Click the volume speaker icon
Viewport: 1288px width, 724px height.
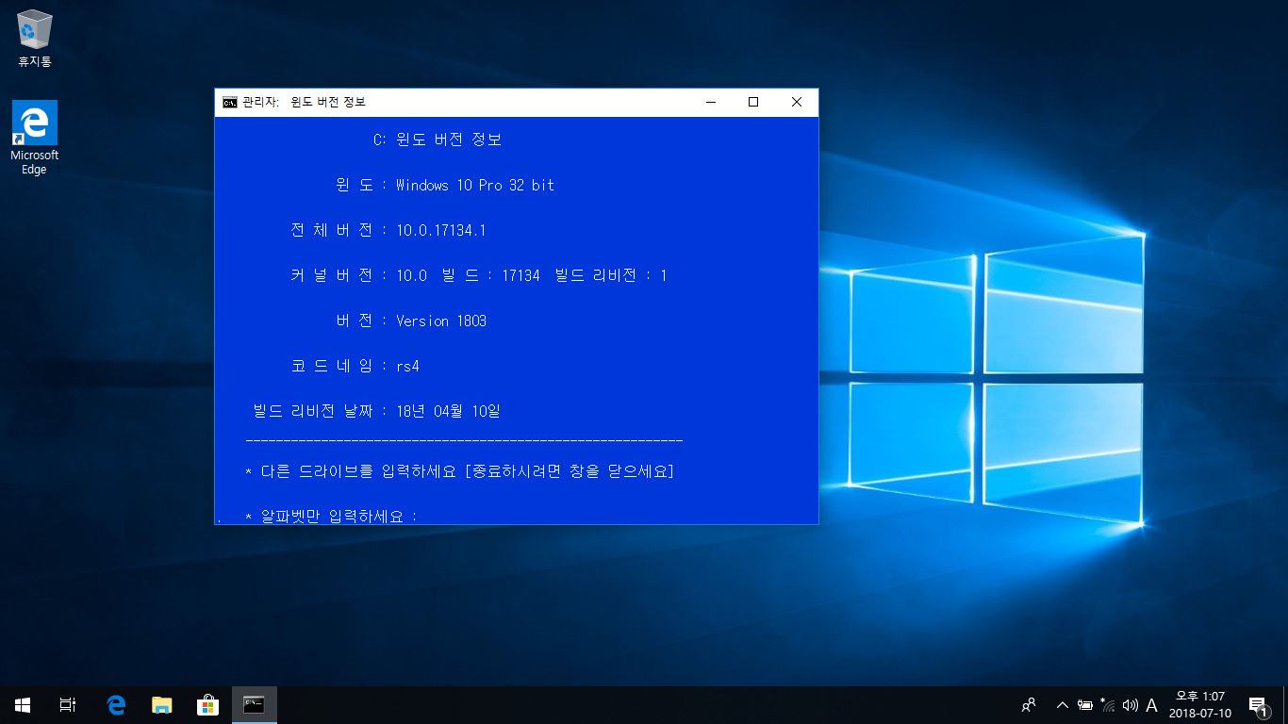(1130, 705)
